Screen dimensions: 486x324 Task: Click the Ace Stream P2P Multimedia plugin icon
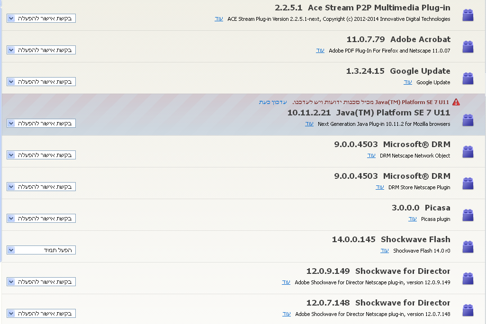point(468,15)
